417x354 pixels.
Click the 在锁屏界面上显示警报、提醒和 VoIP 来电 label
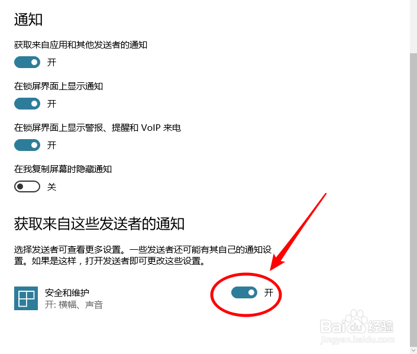coord(98,128)
